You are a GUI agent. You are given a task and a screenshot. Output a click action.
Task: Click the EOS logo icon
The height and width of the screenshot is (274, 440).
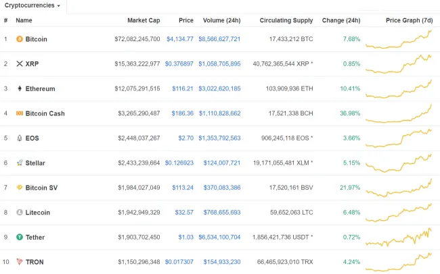point(20,138)
